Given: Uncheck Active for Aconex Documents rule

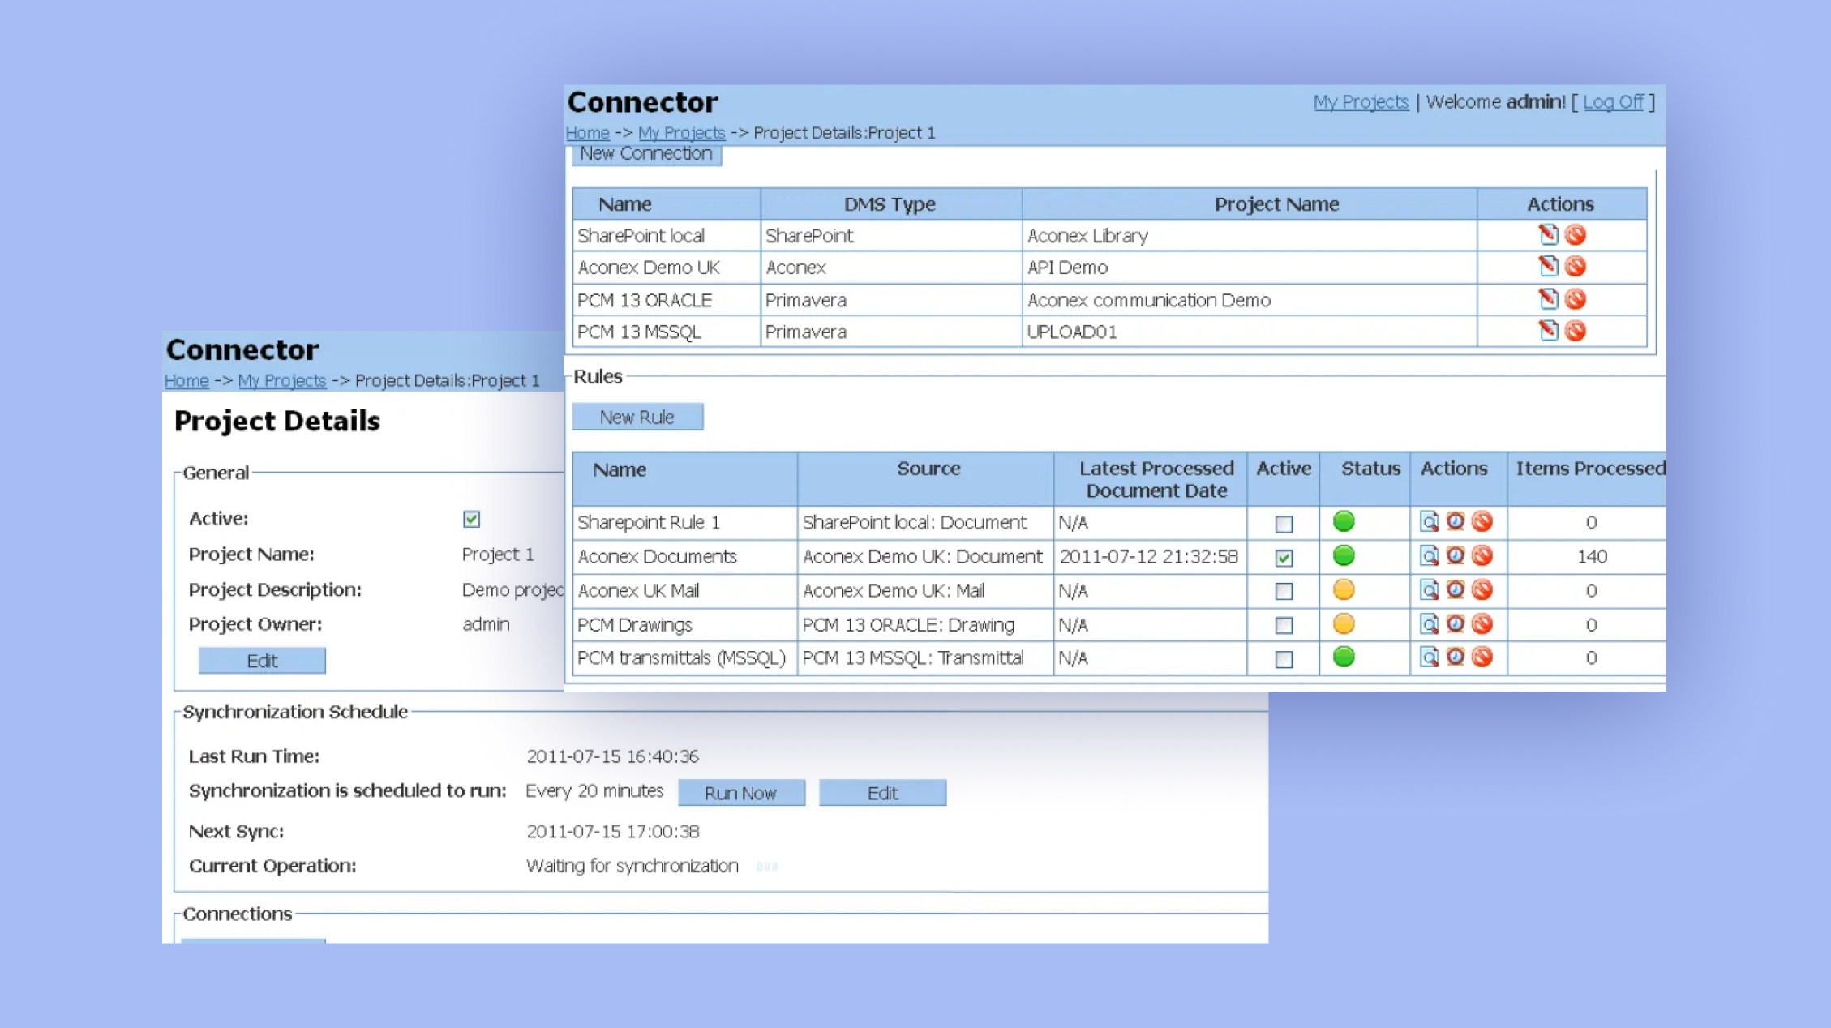Looking at the screenshot, I should (1284, 558).
